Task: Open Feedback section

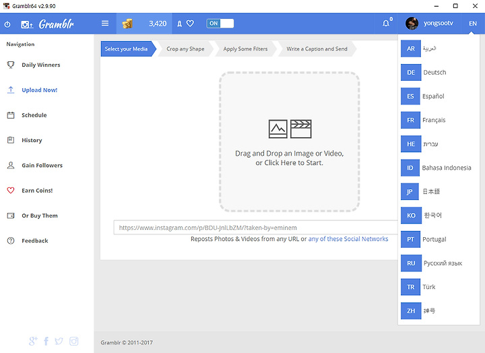Action: pos(34,240)
